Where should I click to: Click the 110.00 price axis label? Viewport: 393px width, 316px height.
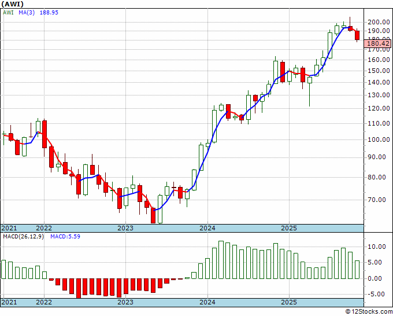(379, 123)
